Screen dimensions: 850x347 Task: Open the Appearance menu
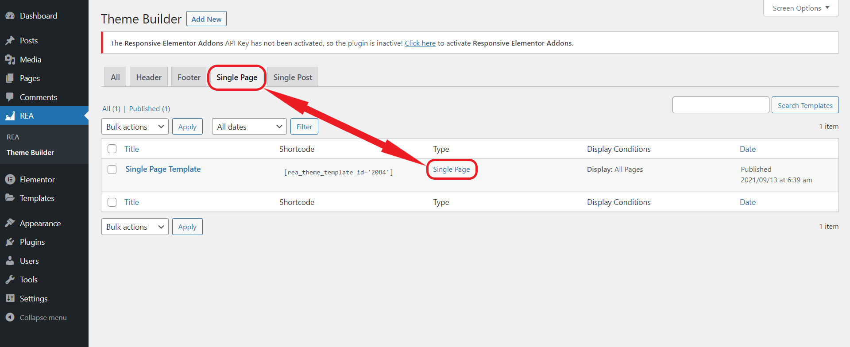[44, 224]
